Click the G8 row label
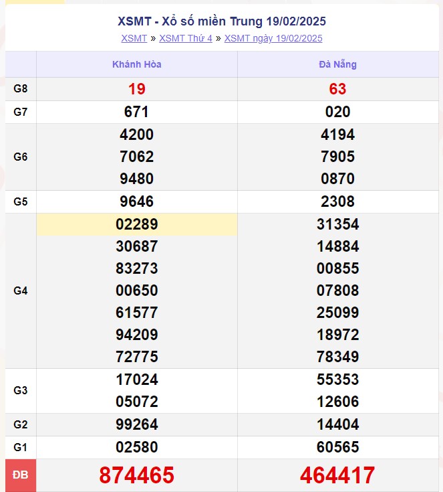The image size is (443, 492). tap(21, 89)
